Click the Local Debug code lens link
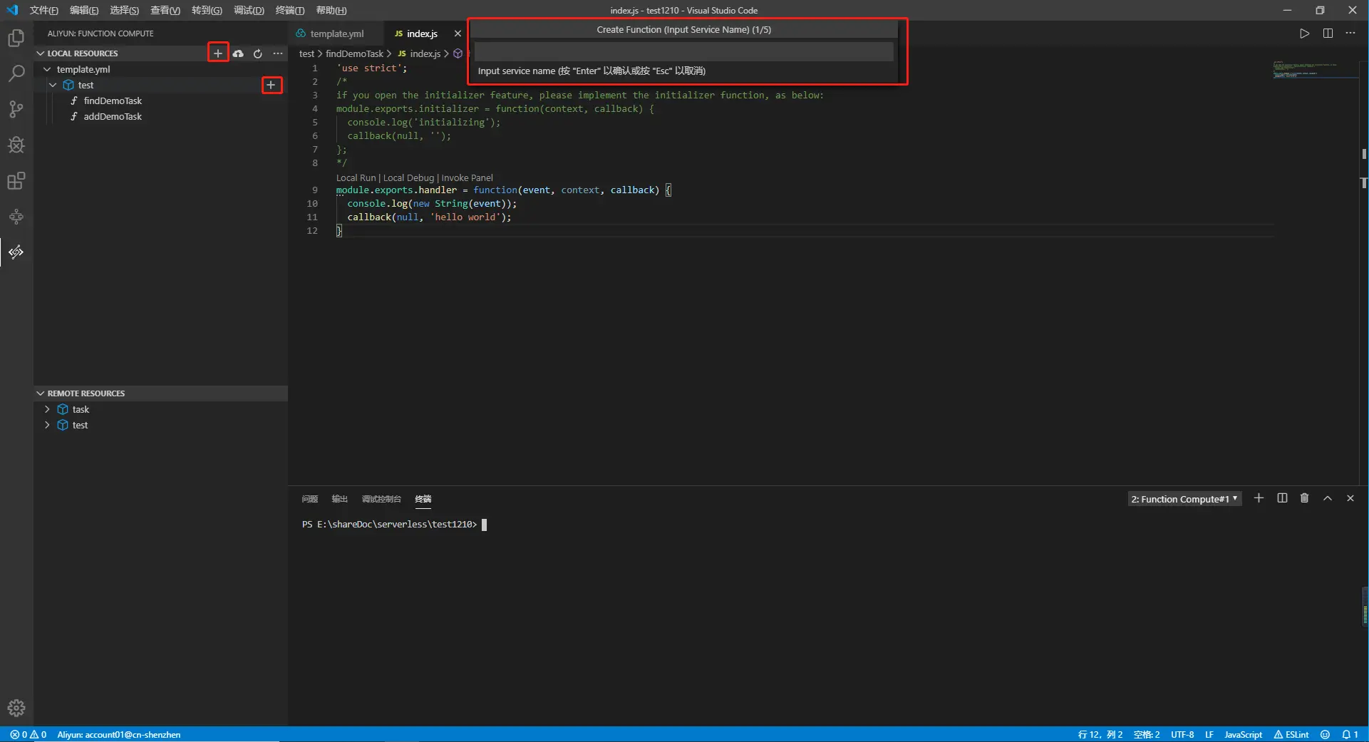1369x742 pixels. [x=408, y=177]
